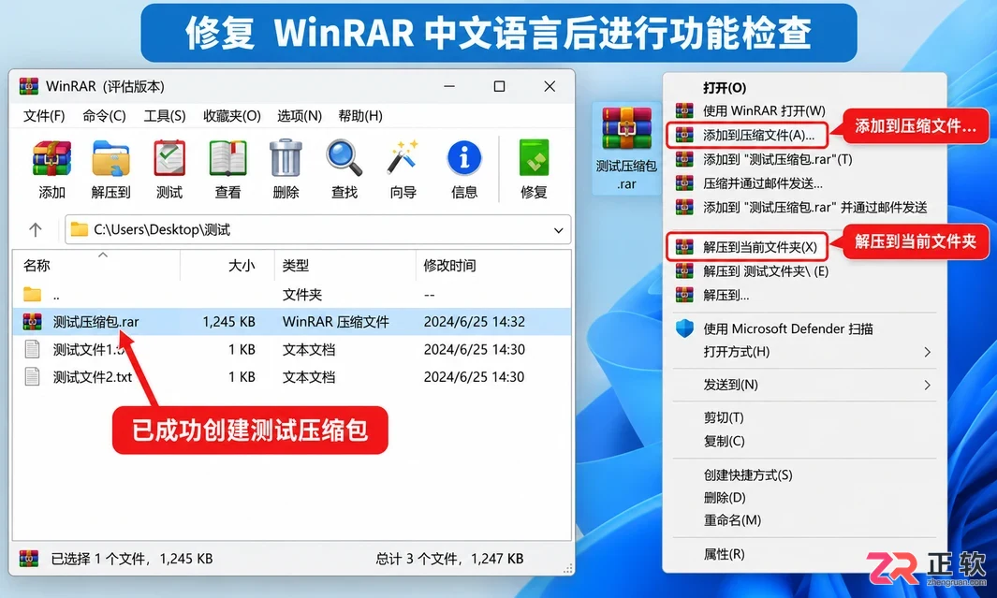
Task: Click icon beside 解压到 测试文件夹\ (E)
Action: (x=684, y=271)
